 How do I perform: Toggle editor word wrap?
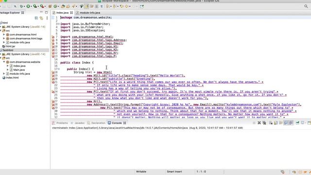(92, 6)
